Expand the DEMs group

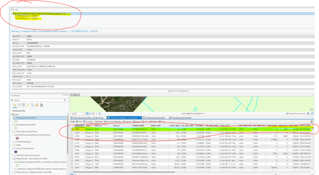pos(13,145)
